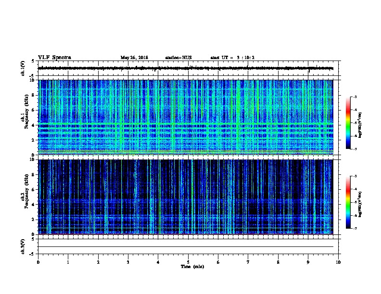381x294 pixels.
Task: Click time-axis tick label "6"
Action: [x=218, y=262]
